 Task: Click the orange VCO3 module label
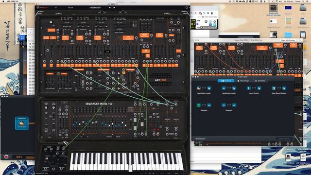point(98,38)
